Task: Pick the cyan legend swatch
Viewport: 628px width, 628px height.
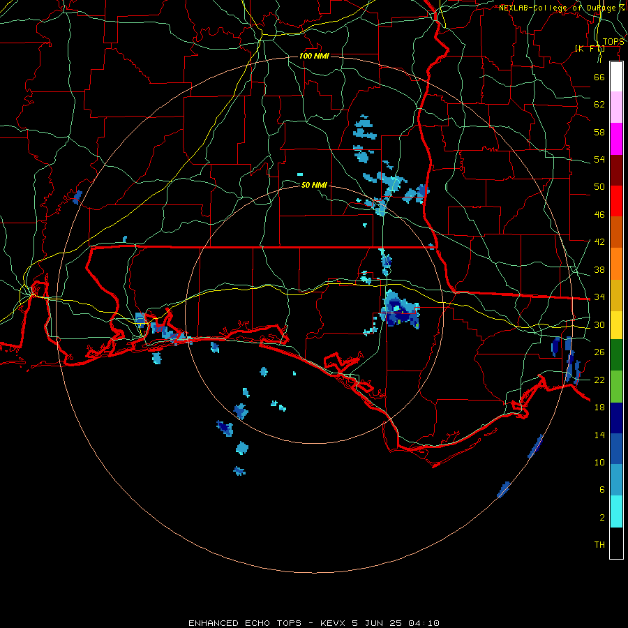Action: [x=616, y=511]
